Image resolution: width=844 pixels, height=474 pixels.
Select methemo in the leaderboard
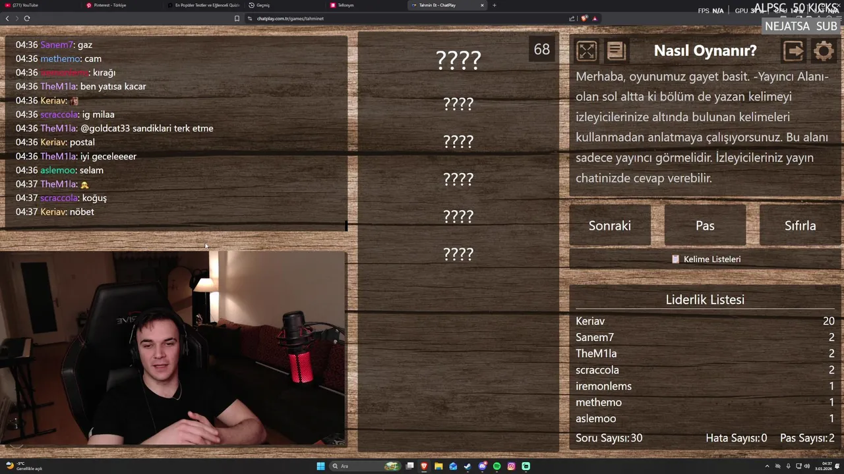click(599, 402)
